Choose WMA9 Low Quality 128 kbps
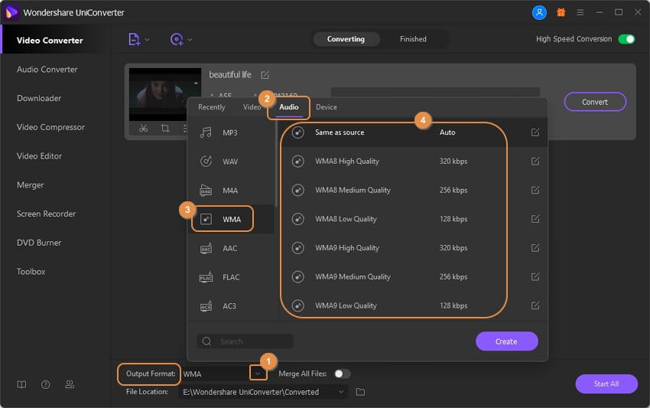 [x=414, y=305]
